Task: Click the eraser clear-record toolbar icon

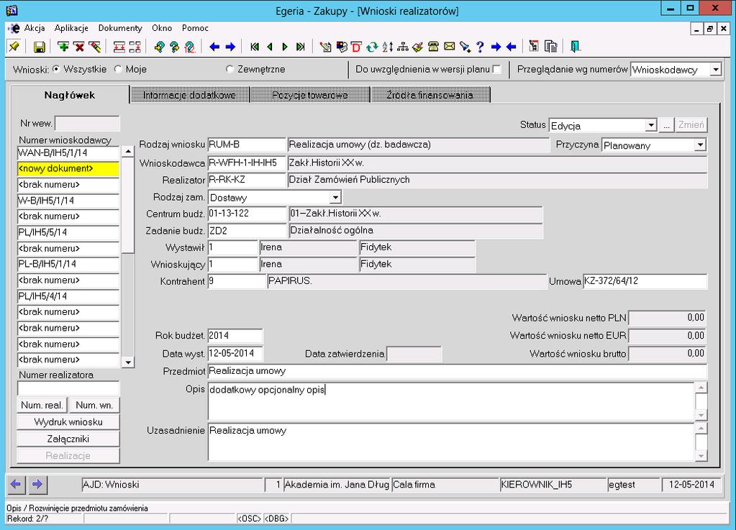Action: [x=94, y=47]
